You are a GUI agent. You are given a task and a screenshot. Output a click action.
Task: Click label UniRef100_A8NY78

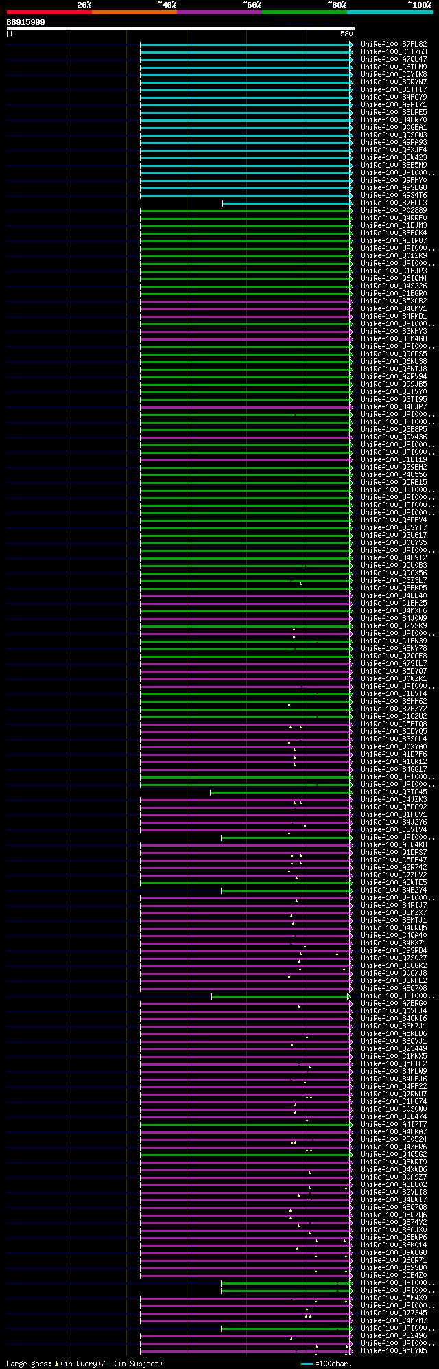coord(394,648)
